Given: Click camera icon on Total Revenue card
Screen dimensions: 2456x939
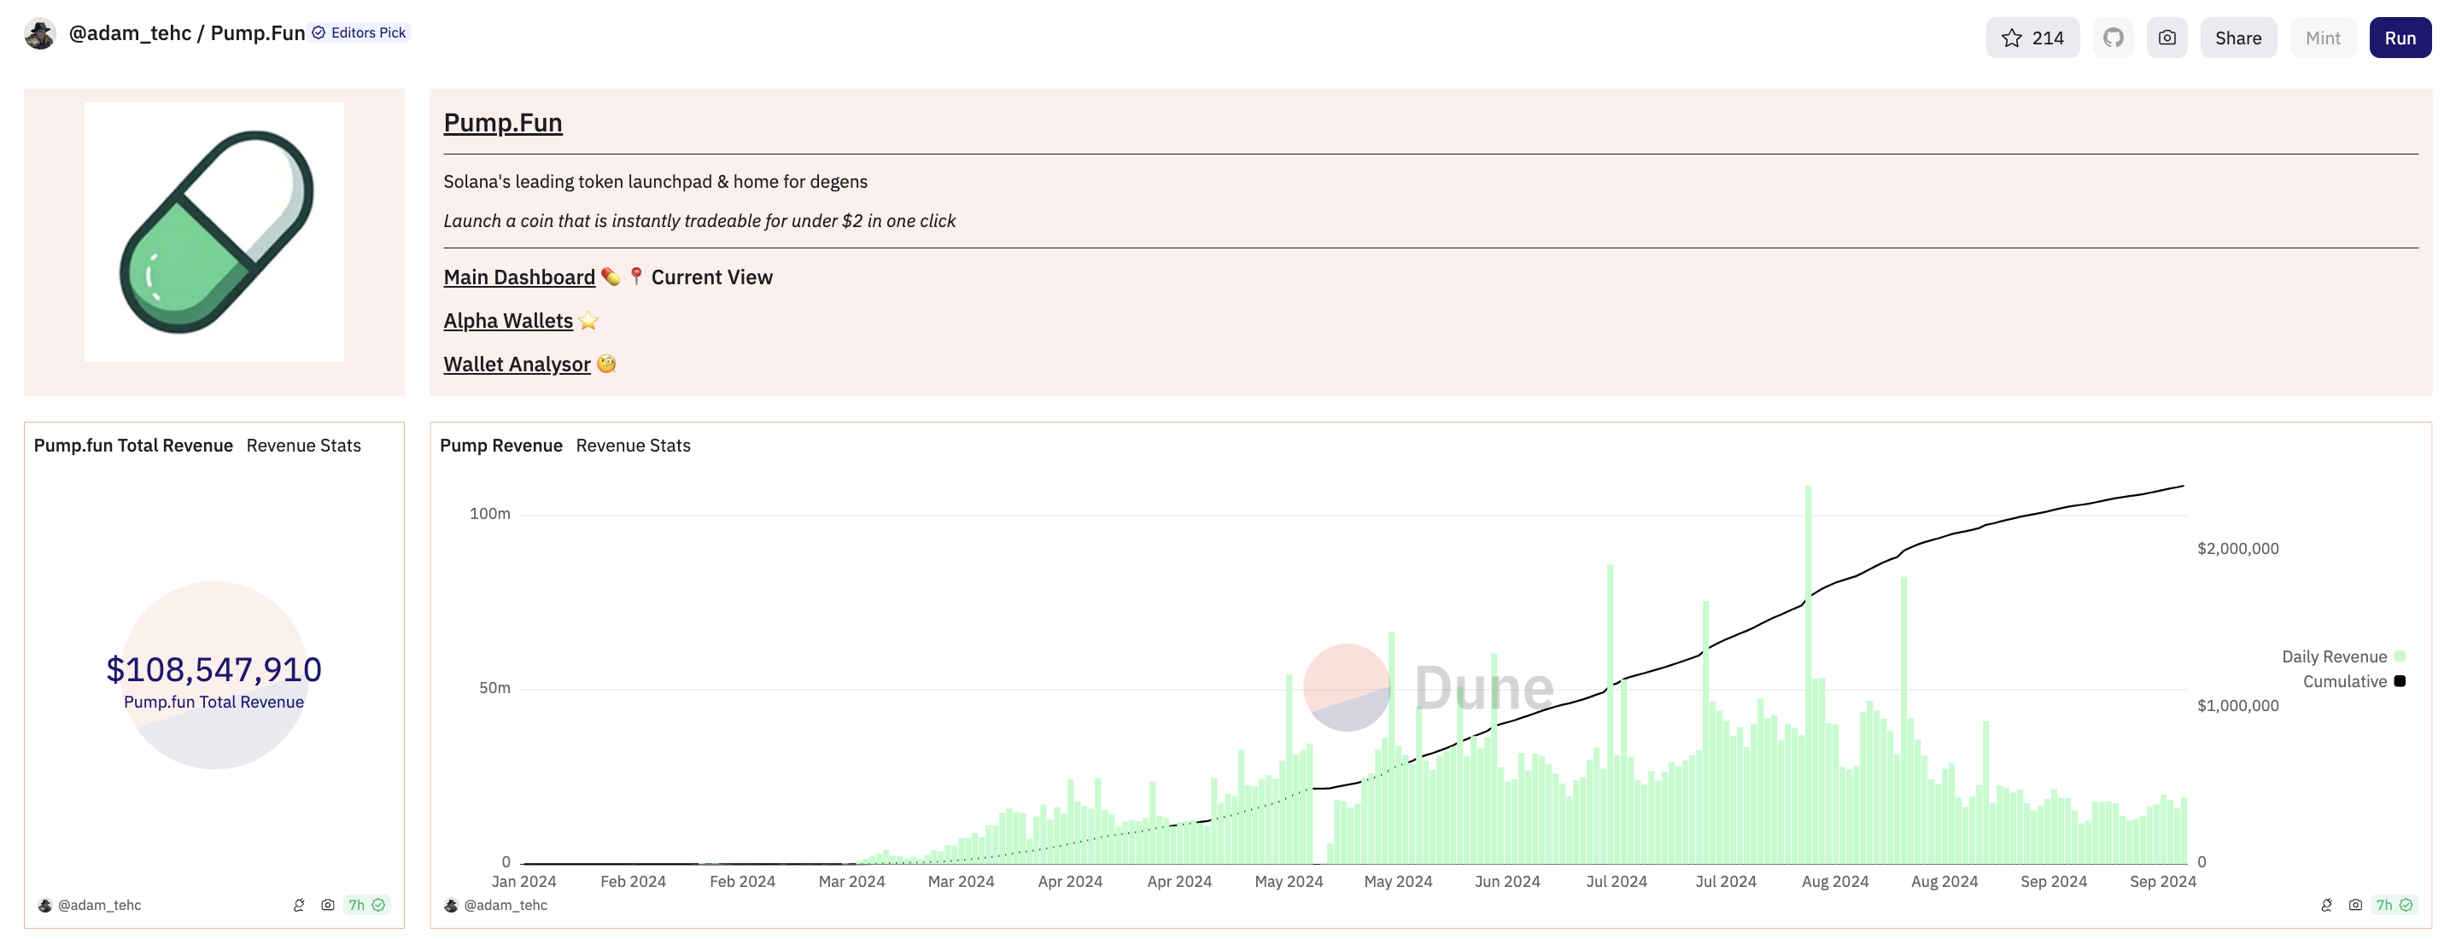Looking at the screenshot, I should [x=328, y=905].
